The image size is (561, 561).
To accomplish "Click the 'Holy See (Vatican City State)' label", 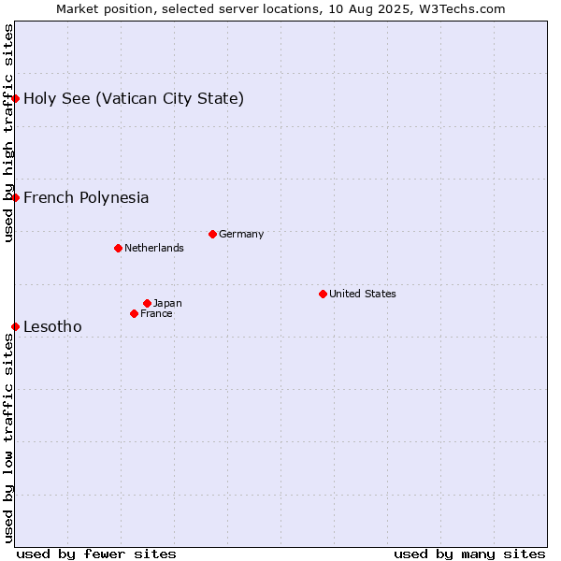I will [x=134, y=99].
